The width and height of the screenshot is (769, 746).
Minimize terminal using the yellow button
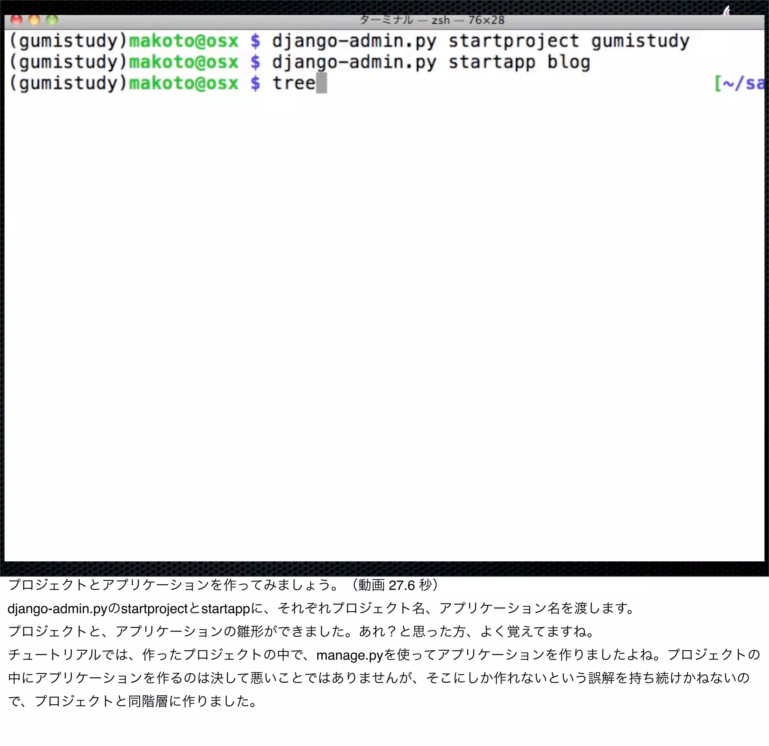pyautogui.click(x=35, y=20)
